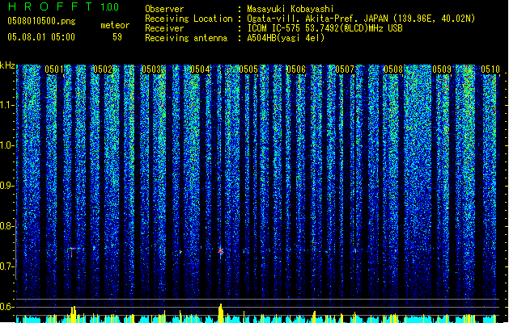Screen dimensions: 509x323
Task: Click the 'Receiving antenna' label
Action: (186, 38)
